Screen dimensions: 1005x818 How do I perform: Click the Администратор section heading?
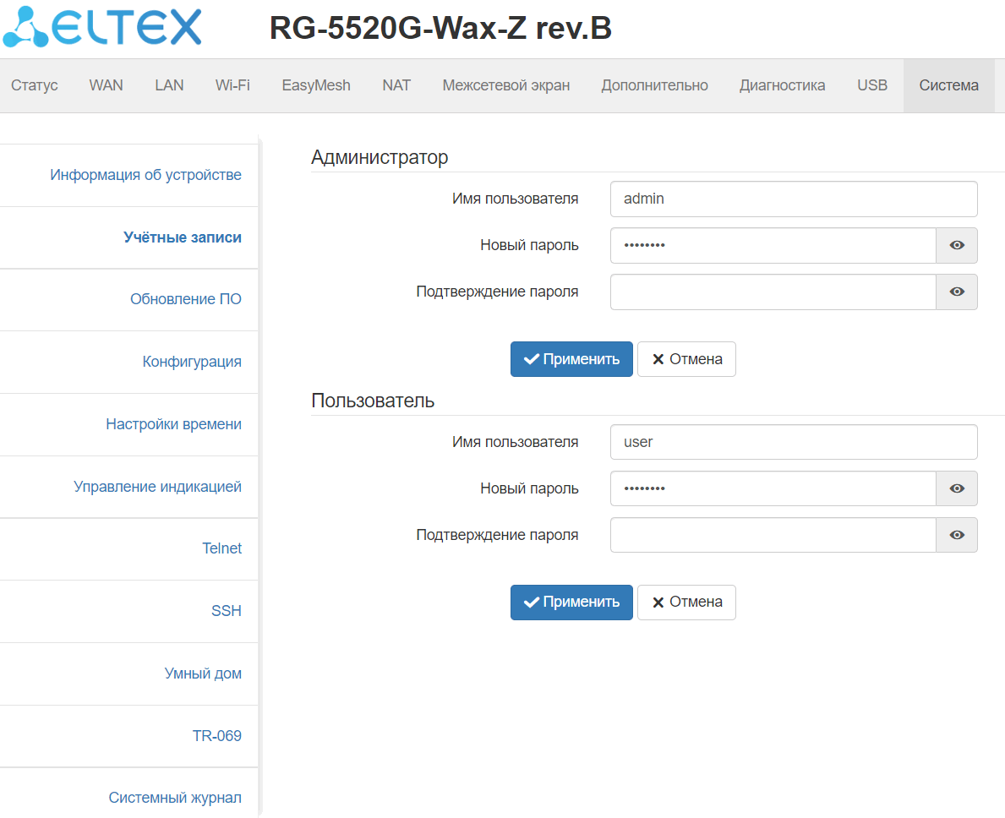point(380,157)
